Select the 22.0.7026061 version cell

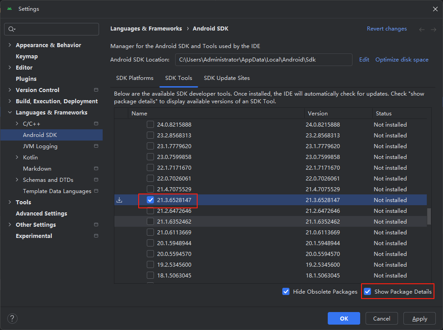coord(323,179)
